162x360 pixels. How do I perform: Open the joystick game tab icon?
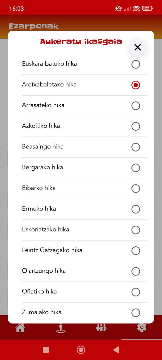(61, 328)
